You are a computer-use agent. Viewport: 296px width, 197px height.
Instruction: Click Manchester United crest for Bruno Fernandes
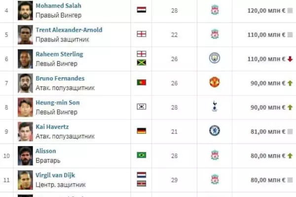(215, 82)
